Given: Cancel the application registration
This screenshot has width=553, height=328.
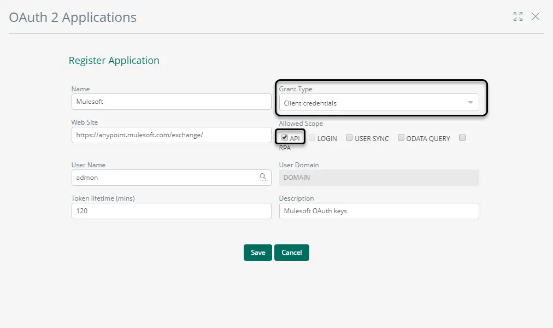Looking at the screenshot, I should click(292, 253).
